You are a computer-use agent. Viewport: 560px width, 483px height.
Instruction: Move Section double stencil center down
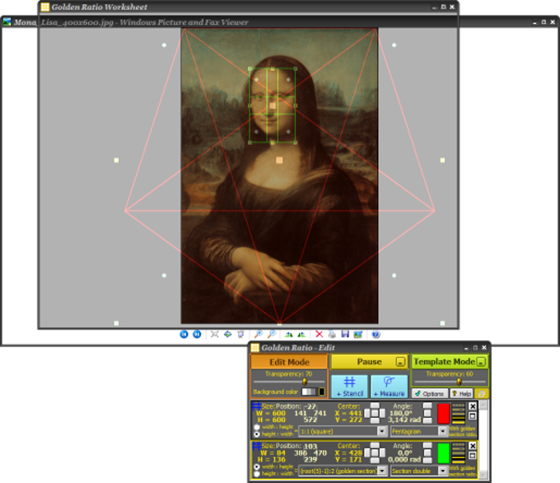375,461
